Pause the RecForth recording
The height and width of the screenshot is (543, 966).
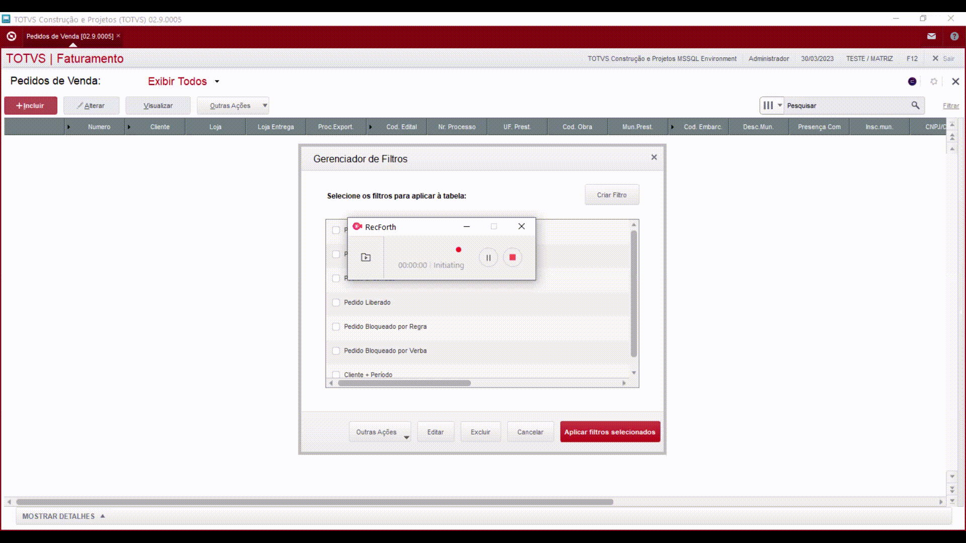(x=488, y=257)
